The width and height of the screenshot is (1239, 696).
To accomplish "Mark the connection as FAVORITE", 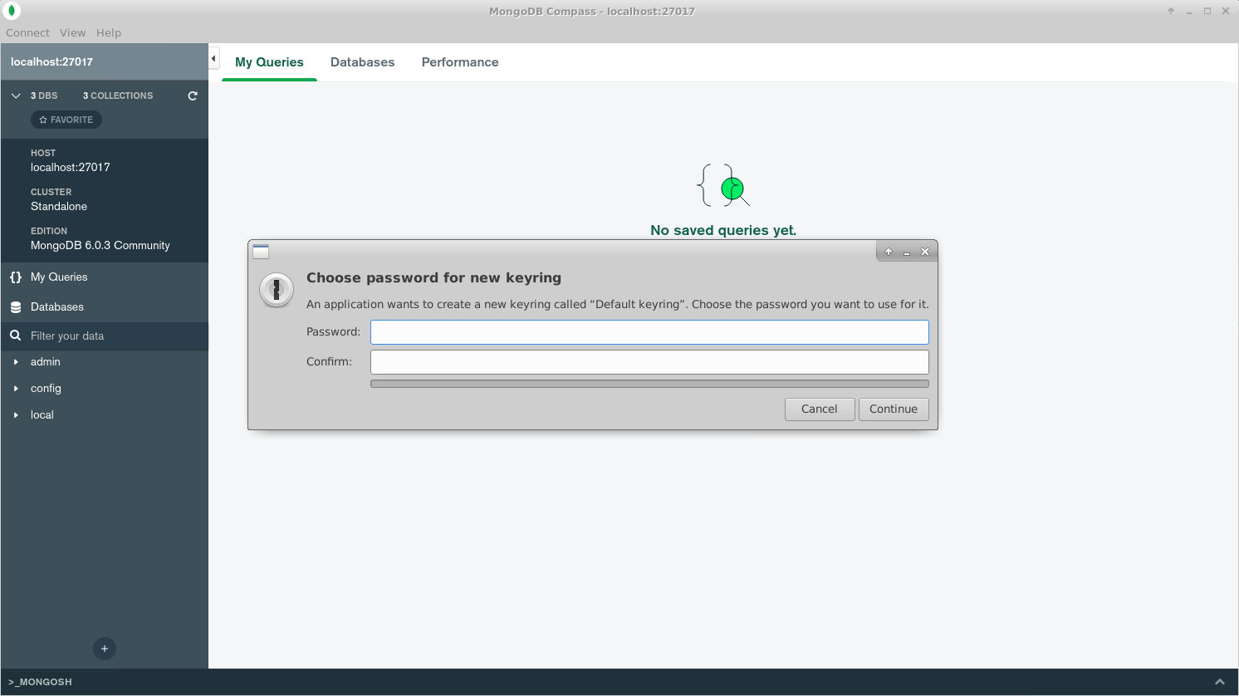I will coord(66,120).
